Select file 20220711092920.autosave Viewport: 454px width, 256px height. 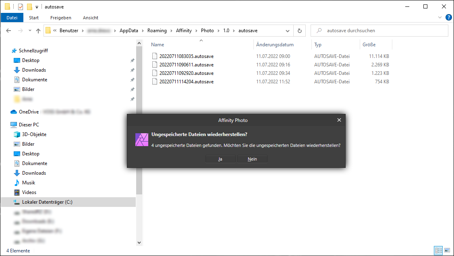tap(187, 73)
